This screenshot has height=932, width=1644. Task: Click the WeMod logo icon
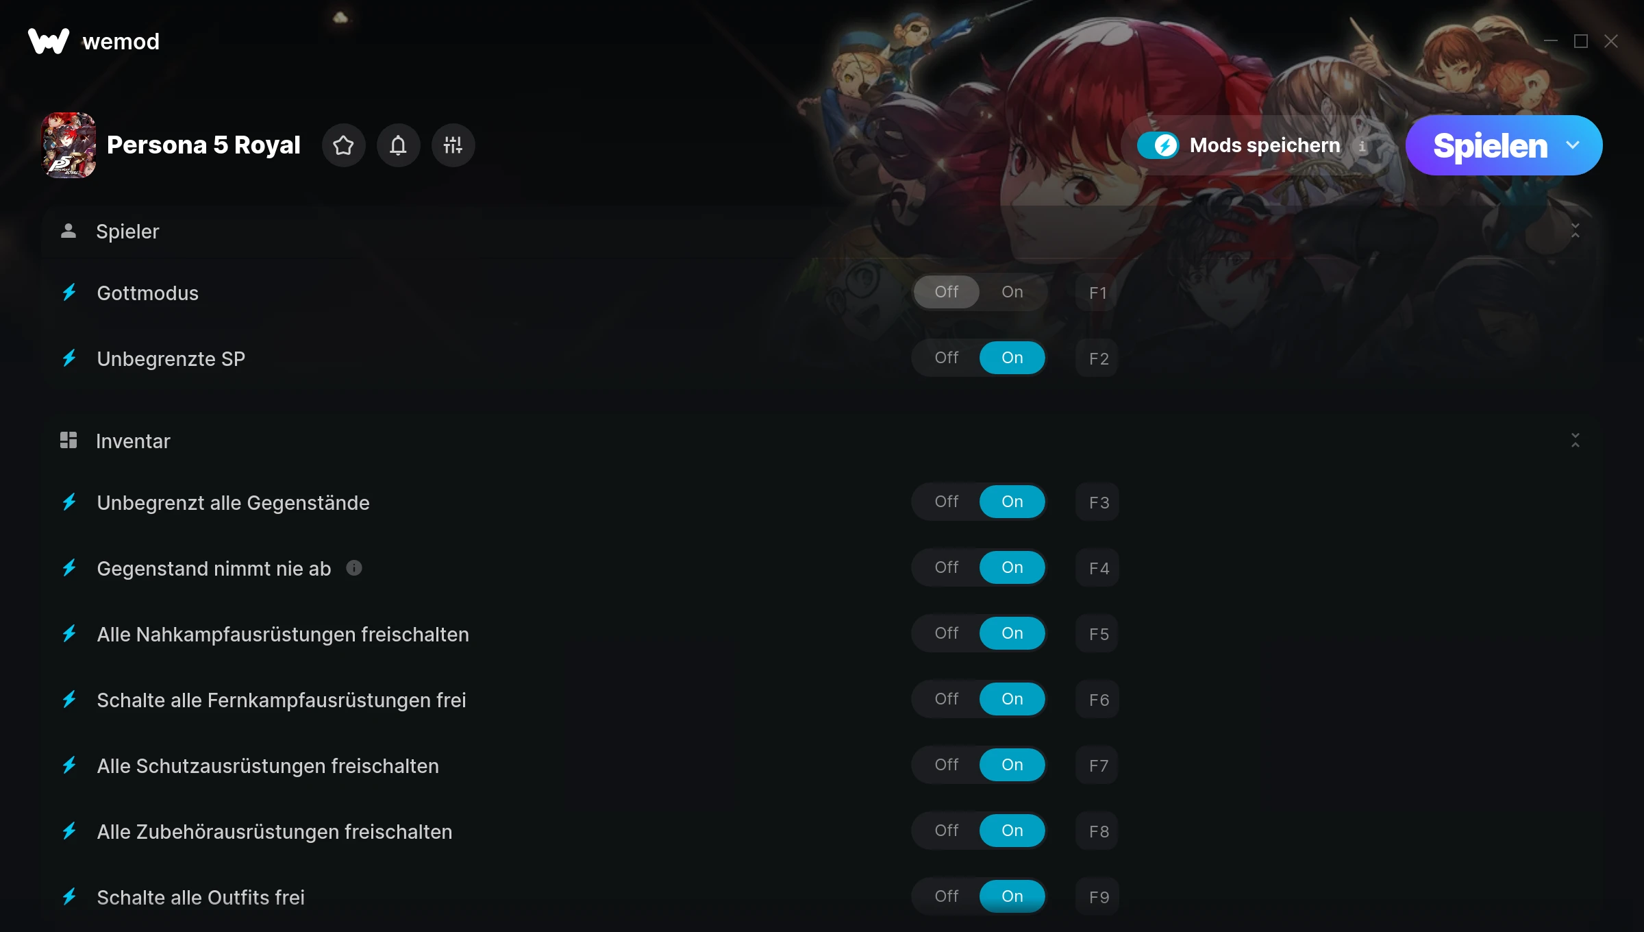(x=49, y=41)
